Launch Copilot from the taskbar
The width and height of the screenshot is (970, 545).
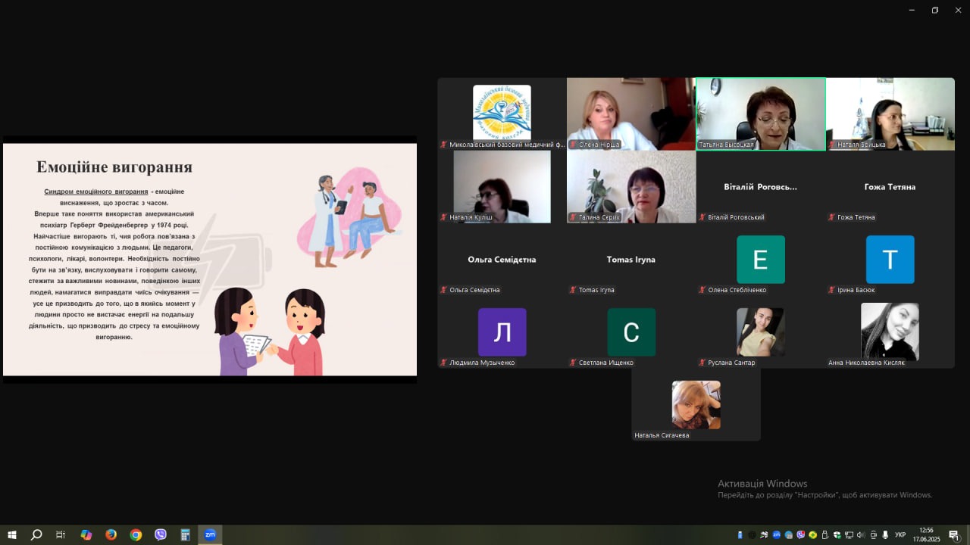[86, 534]
